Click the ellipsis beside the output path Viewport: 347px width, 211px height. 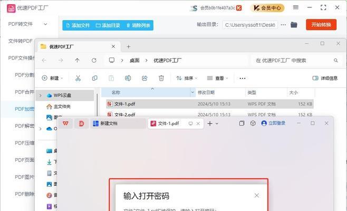pyautogui.click(x=283, y=25)
